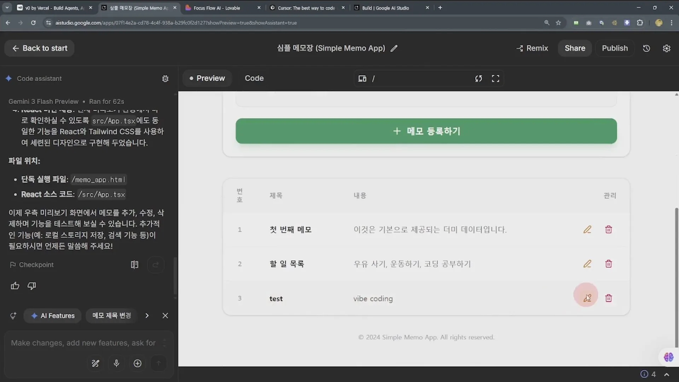Image resolution: width=679 pixels, height=382 pixels.
Task: Open the Code assistant debug settings icon
Action: pos(165,79)
